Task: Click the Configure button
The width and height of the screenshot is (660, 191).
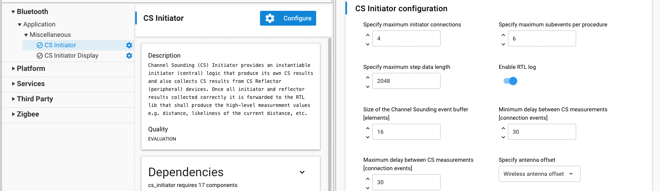Action: (x=288, y=18)
